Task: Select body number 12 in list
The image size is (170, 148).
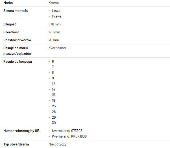Action: tap(54, 84)
